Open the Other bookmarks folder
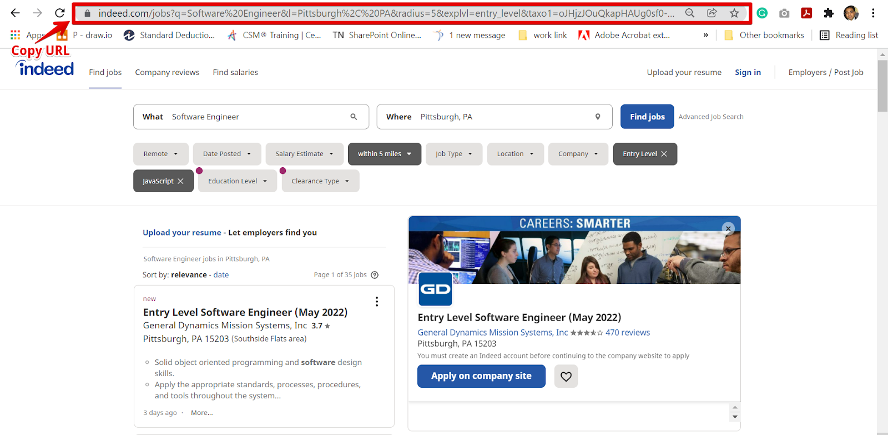 pyautogui.click(x=764, y=35)
